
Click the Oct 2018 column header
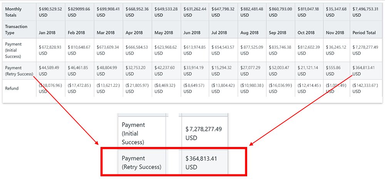pos(306,32)
